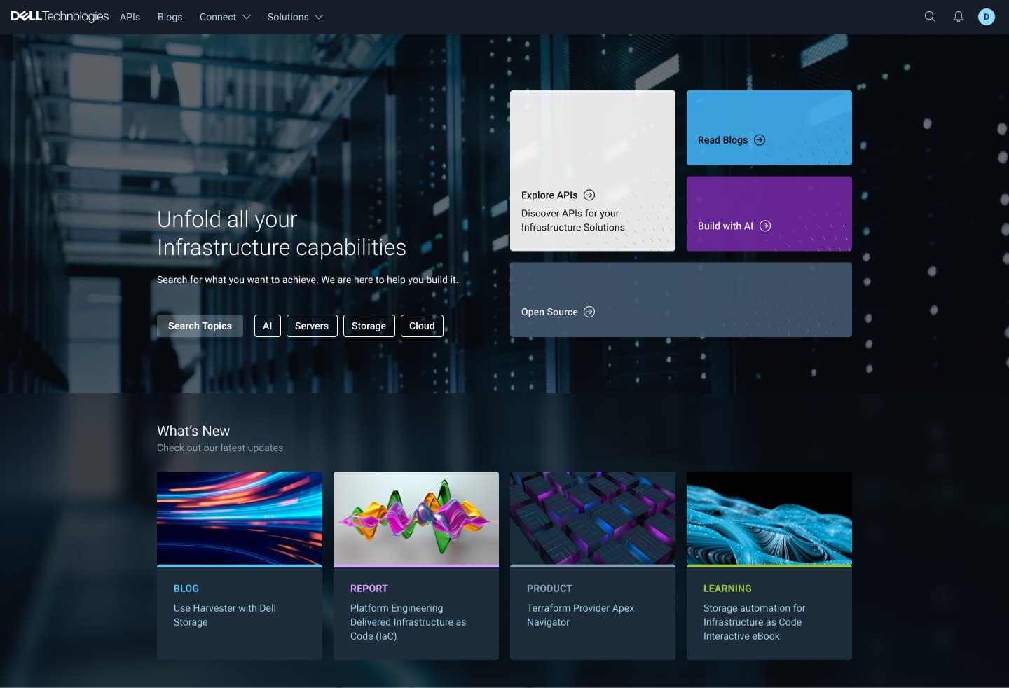Click the REPORT category label
The height and width of the screenshot is (688, 1009).
(369, 589)
